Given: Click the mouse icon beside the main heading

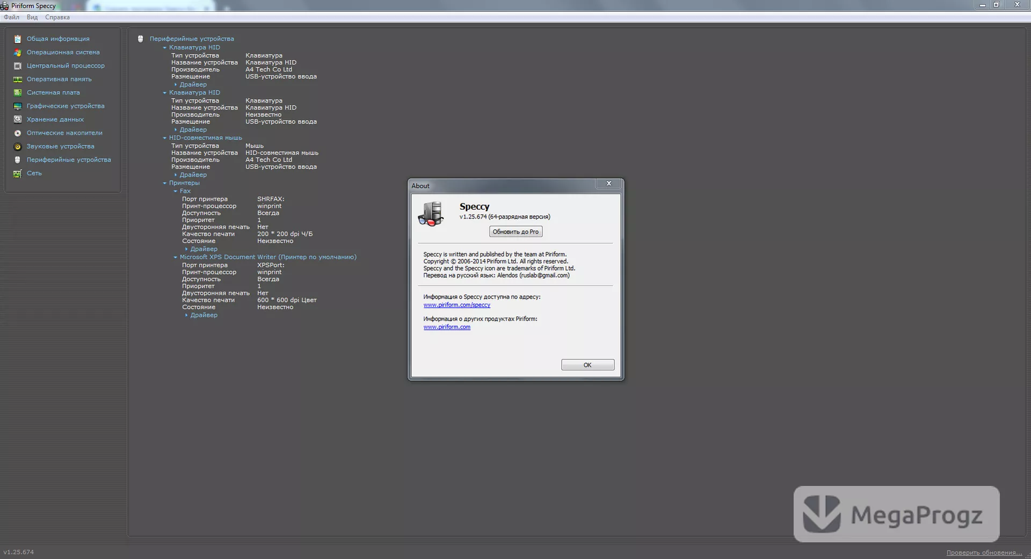Looking at the screenshot, I should (x=141, y=39).
